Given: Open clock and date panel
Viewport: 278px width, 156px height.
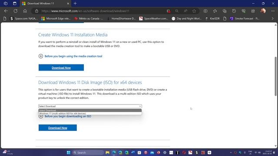Looking at the screenshot, I should click(267, 153).
